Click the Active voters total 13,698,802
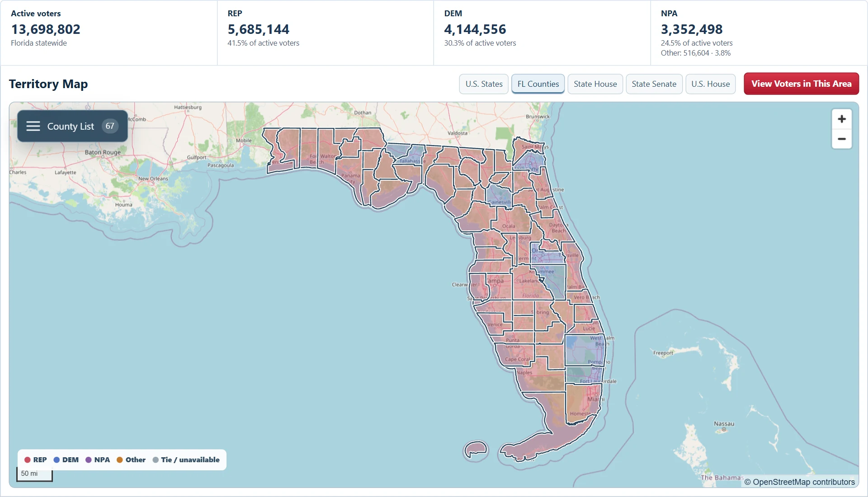This screenshot has width=868, height=497. point(46,29)
